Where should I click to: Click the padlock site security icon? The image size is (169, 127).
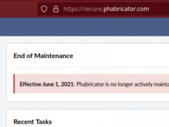pyautogui.click(x=56, y=9)
